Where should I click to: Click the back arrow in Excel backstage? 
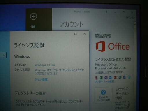tap(34, 16)
